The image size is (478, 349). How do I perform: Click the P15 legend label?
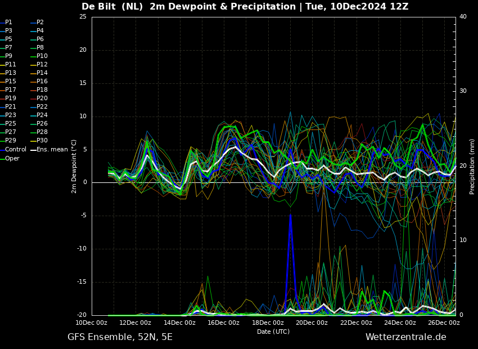[x=10, y=81]
